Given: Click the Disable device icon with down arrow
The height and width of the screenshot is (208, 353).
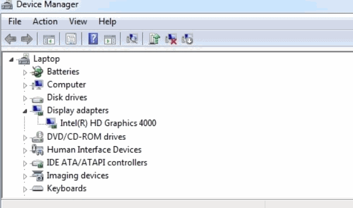Looking at the screenshot, I should (x=187, y=39).
